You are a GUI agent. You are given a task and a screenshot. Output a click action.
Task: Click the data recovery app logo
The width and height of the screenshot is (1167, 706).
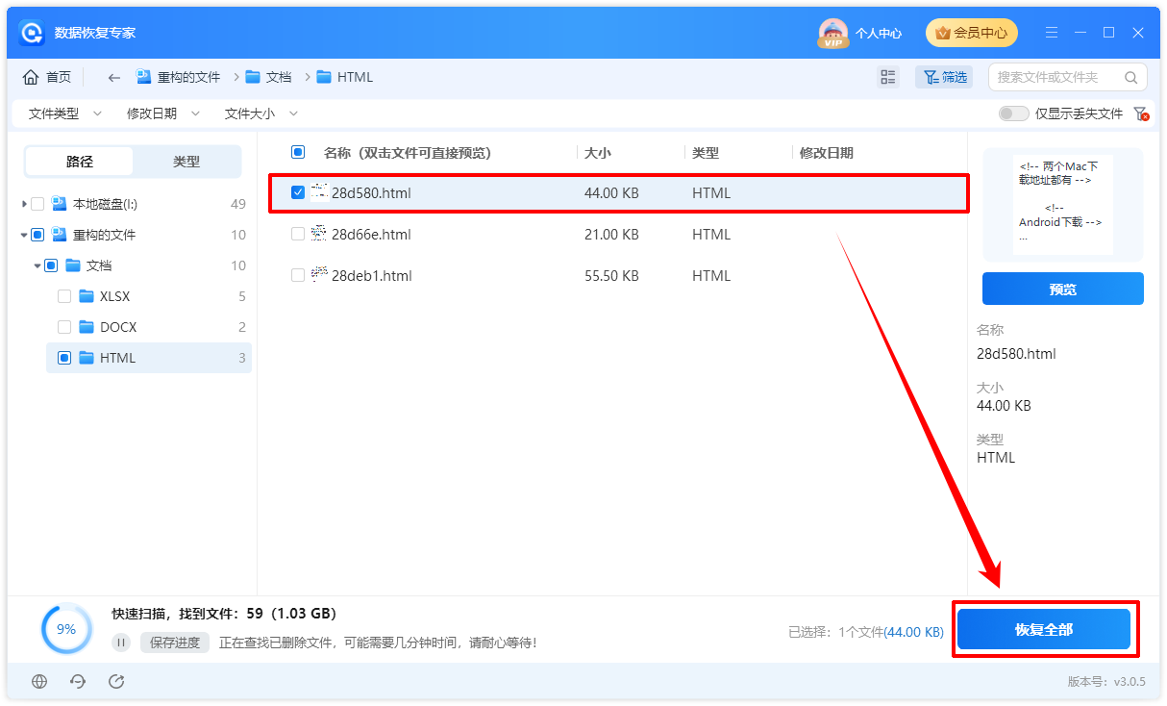33,33
